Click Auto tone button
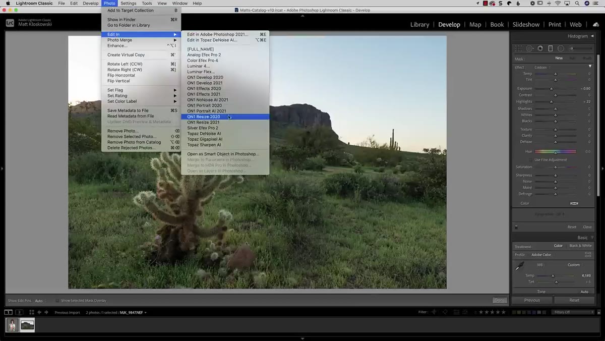 click(584, 292)
